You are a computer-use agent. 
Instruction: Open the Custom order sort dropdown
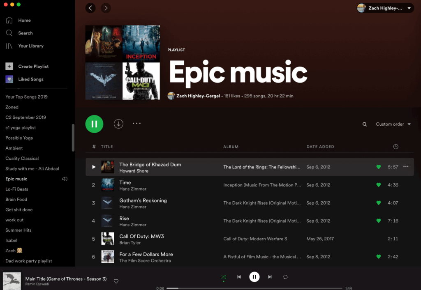point(393,124)
